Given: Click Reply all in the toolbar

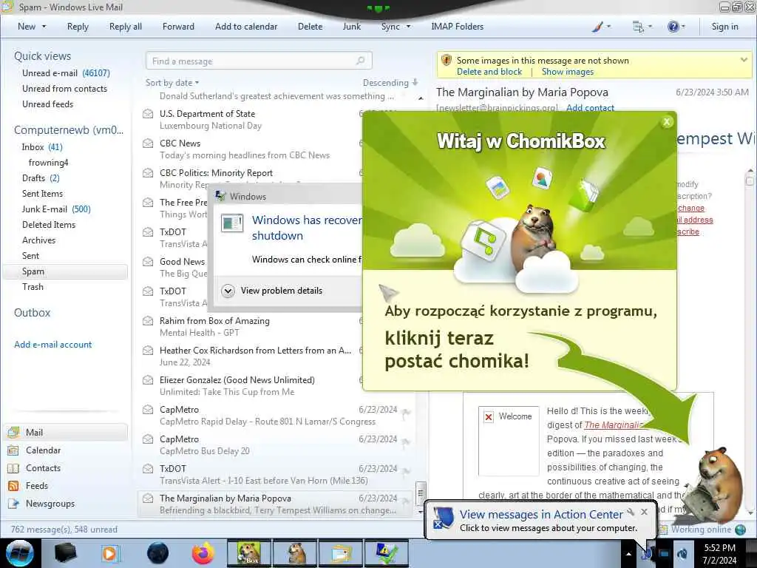Looking at the screenshot, I should point(126,27).
